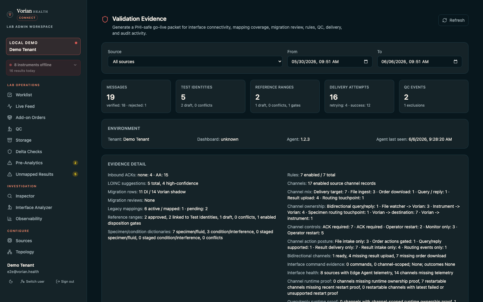Click 'Agent last seen' timestamp
This screenshot has width=483, height=302.
(414, 139)
